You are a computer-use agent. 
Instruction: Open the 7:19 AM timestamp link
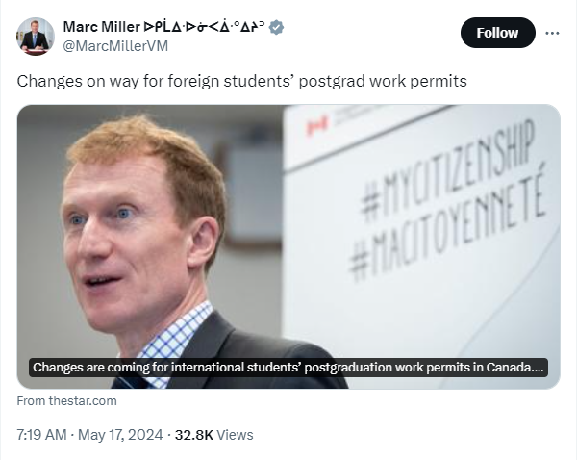(41, 435)
